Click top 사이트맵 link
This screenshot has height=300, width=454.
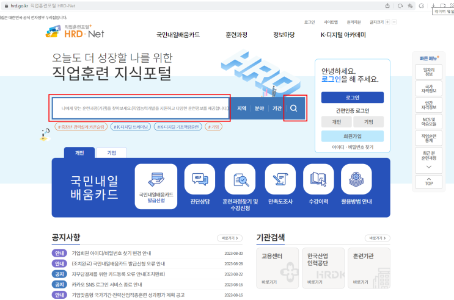331,22
